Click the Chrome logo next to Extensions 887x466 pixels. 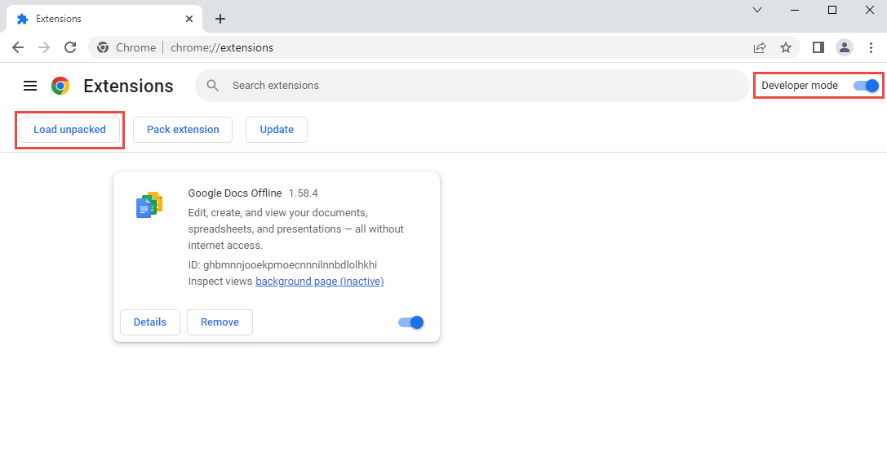[60, 86]
